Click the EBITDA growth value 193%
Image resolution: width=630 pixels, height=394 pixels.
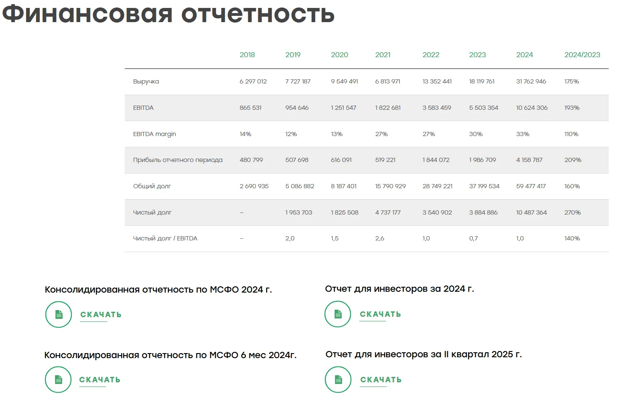pos(572,108)
